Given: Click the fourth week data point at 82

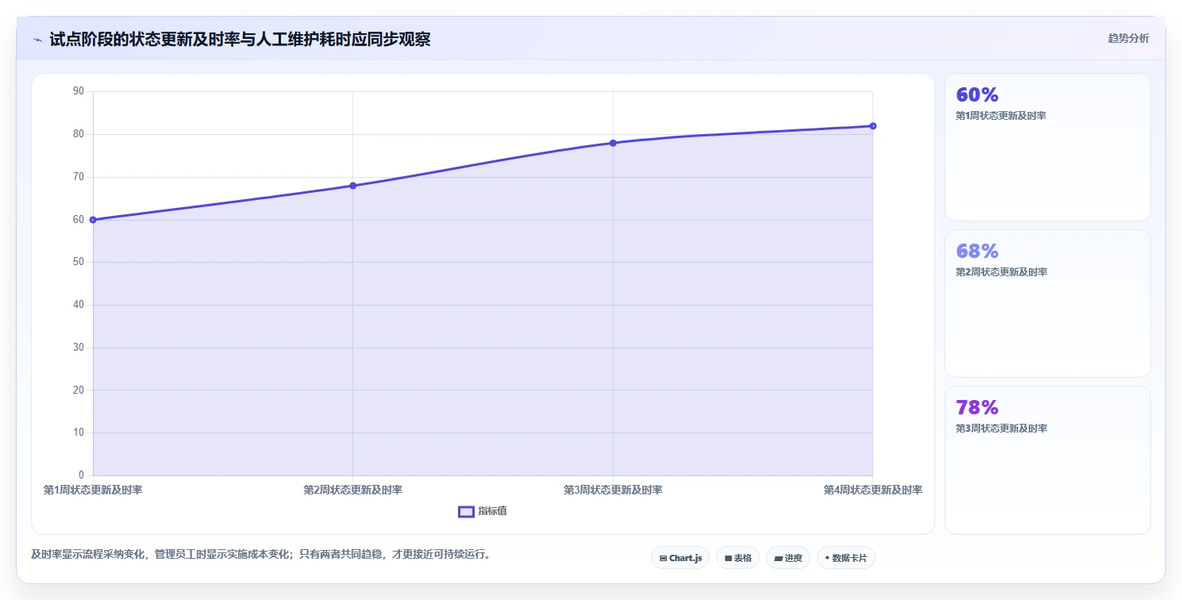Looking at the screenshot, I should click(872, 126).
